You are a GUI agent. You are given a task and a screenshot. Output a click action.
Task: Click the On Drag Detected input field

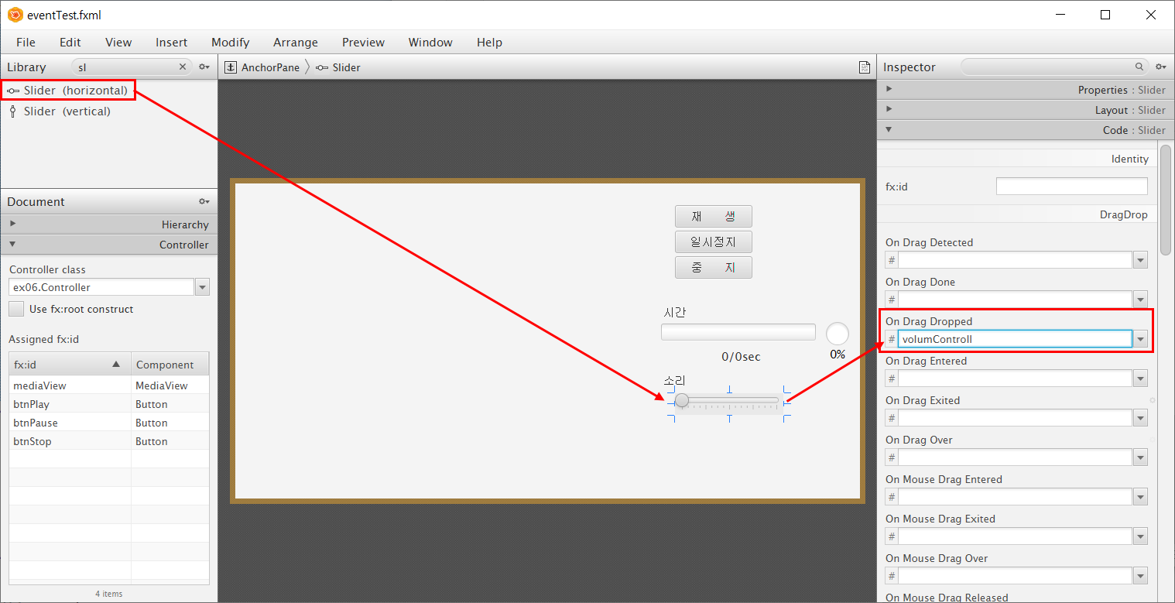click(1016, 260)
